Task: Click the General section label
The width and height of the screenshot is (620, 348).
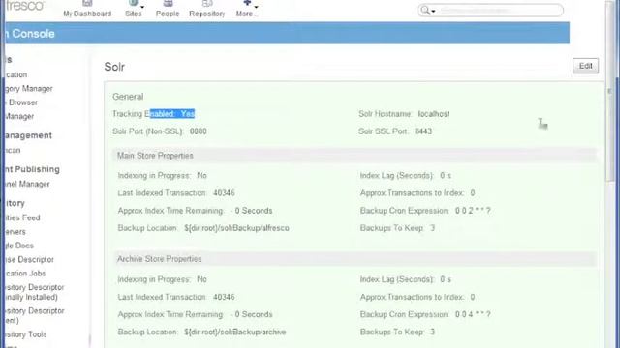Action: click(128, 97)
